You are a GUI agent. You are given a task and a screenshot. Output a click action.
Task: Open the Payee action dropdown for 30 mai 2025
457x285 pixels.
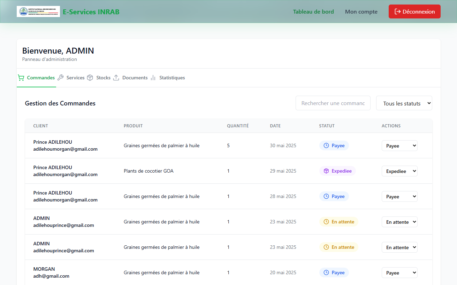(399, 146)
